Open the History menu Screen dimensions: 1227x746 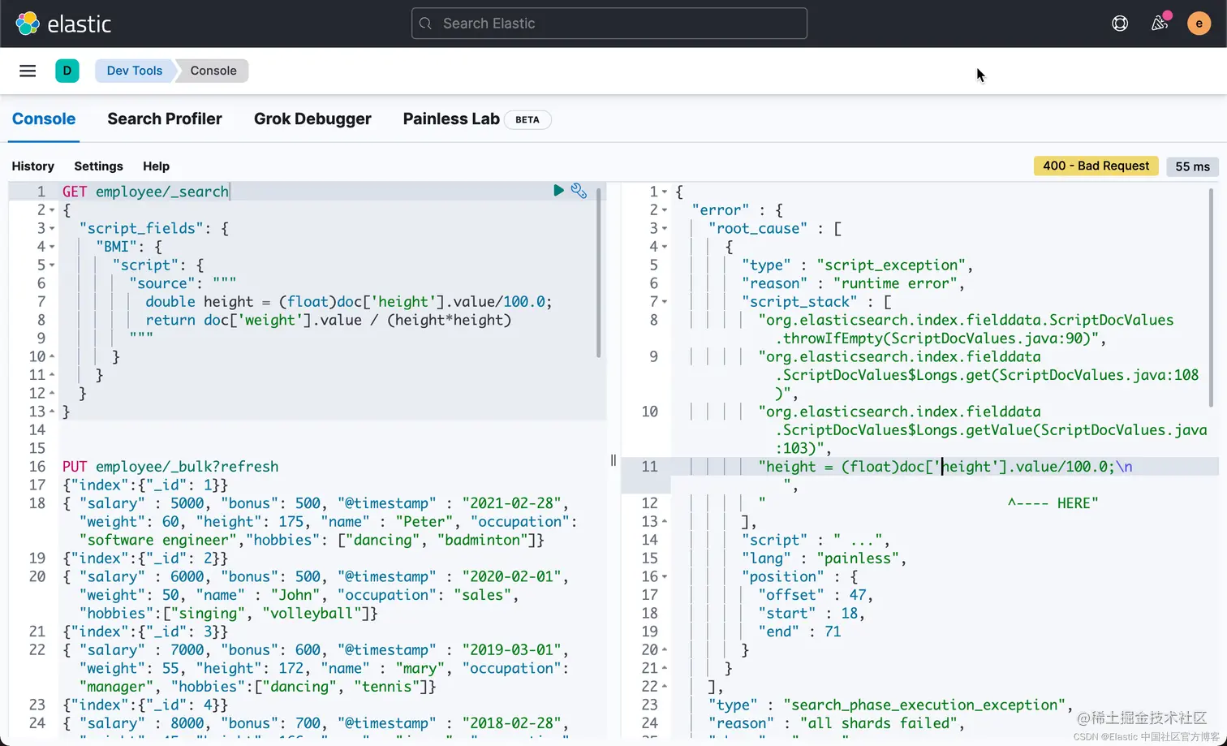(x=33, y=166)
